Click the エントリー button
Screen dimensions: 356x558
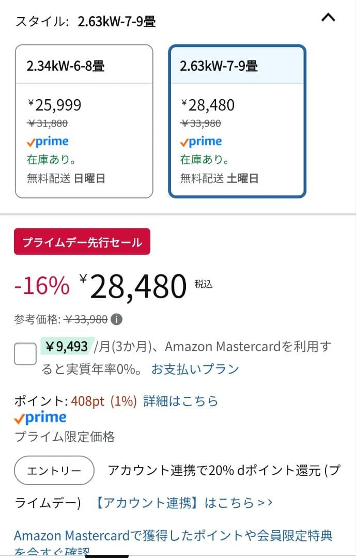pos(54,470)
